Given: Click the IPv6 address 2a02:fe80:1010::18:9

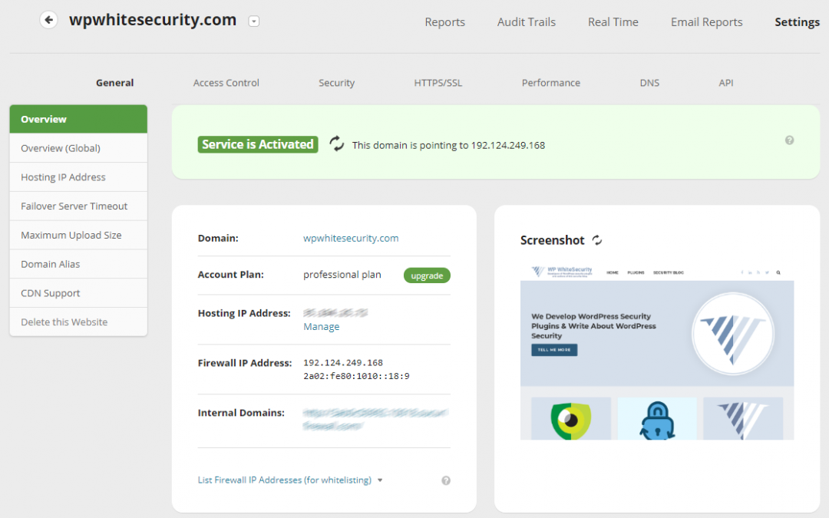Looking at the screenshot, I should click(356, 376).
